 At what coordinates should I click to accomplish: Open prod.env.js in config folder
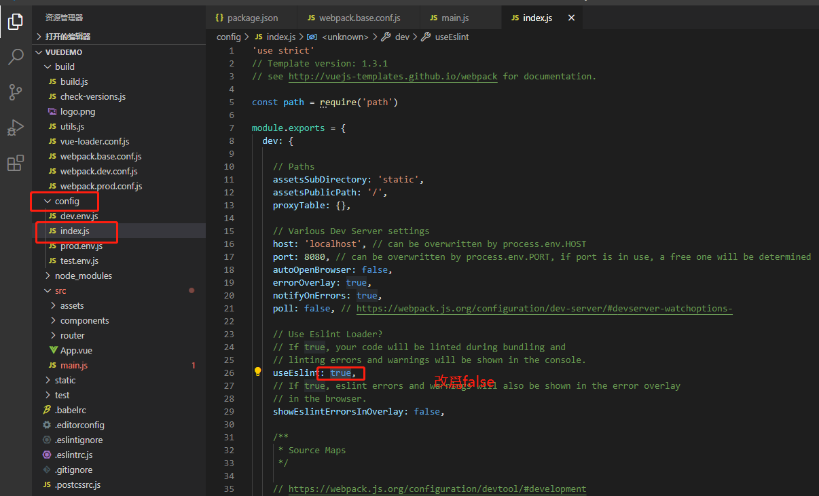click(x=119, y=246)
